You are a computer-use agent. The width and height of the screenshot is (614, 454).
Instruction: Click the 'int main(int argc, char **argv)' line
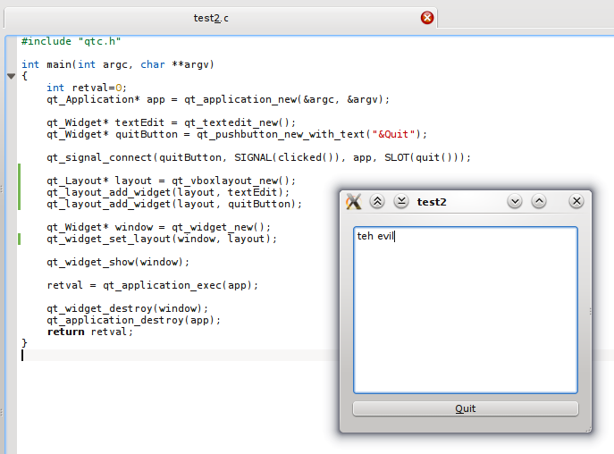coord(118,64)
